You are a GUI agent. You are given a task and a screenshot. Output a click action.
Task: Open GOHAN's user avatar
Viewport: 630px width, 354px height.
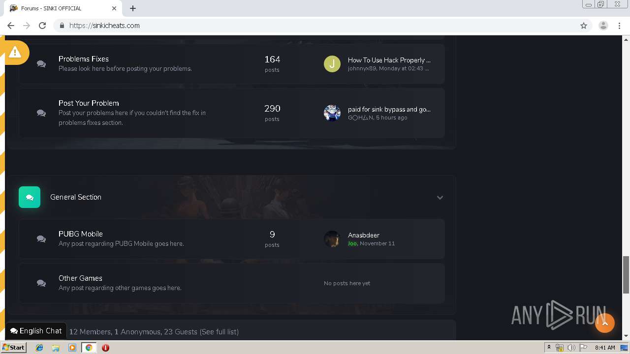point(332,113)
